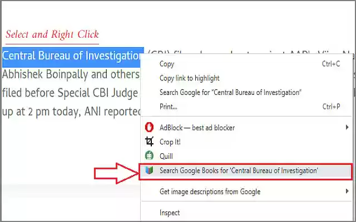Click the Ctrl+C shortcut label
Screen dimensions: 356x222
[x=331, y=64]
